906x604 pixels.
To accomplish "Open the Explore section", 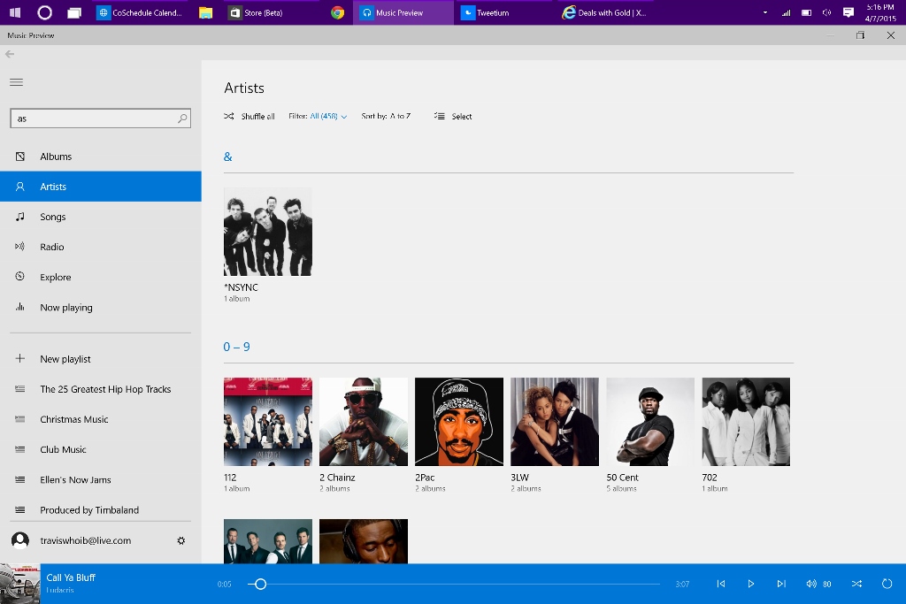I will coord(101,277).
